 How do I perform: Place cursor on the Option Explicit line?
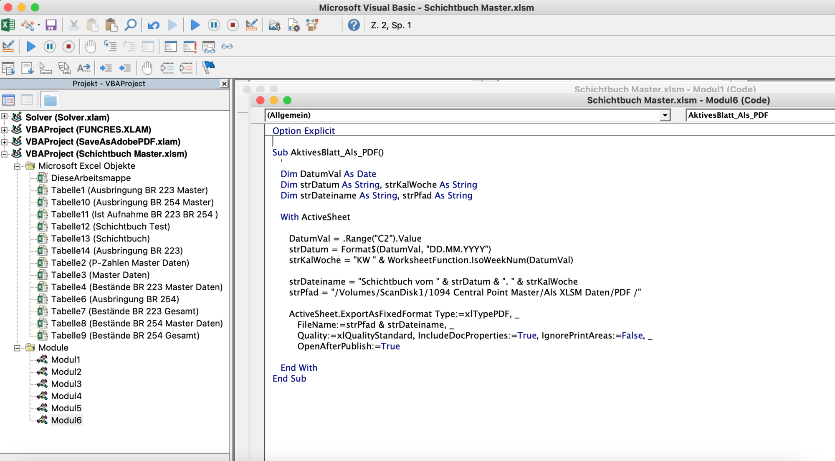(304, 131)
